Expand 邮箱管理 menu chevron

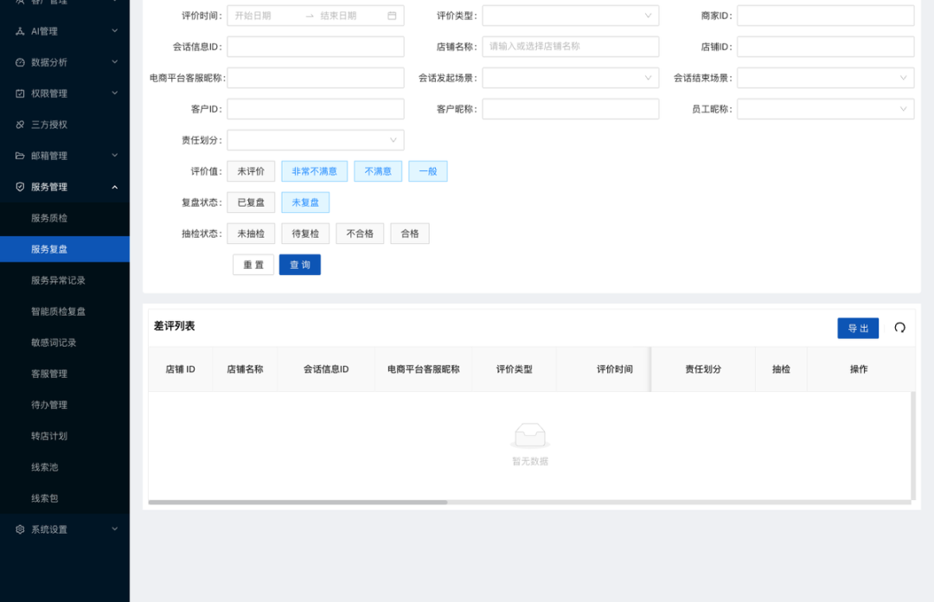[x=115, y=156]
